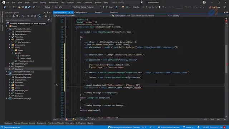Click the Show All Files icon in Solution Explorer
The height and width of the screenshot is (129, 229).
point(35,16)
